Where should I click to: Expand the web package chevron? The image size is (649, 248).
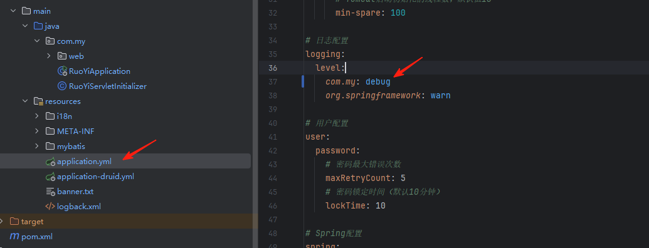49,56
